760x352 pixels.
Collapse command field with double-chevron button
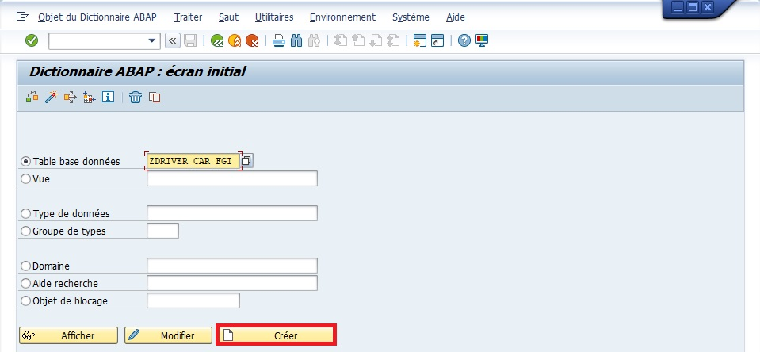pyautogui.click(x=171, y=40)
